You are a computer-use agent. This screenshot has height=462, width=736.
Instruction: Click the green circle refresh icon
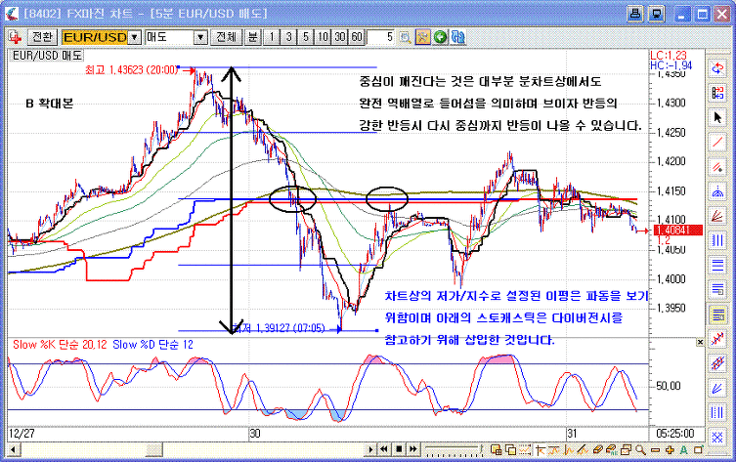(x=440, y=37)
